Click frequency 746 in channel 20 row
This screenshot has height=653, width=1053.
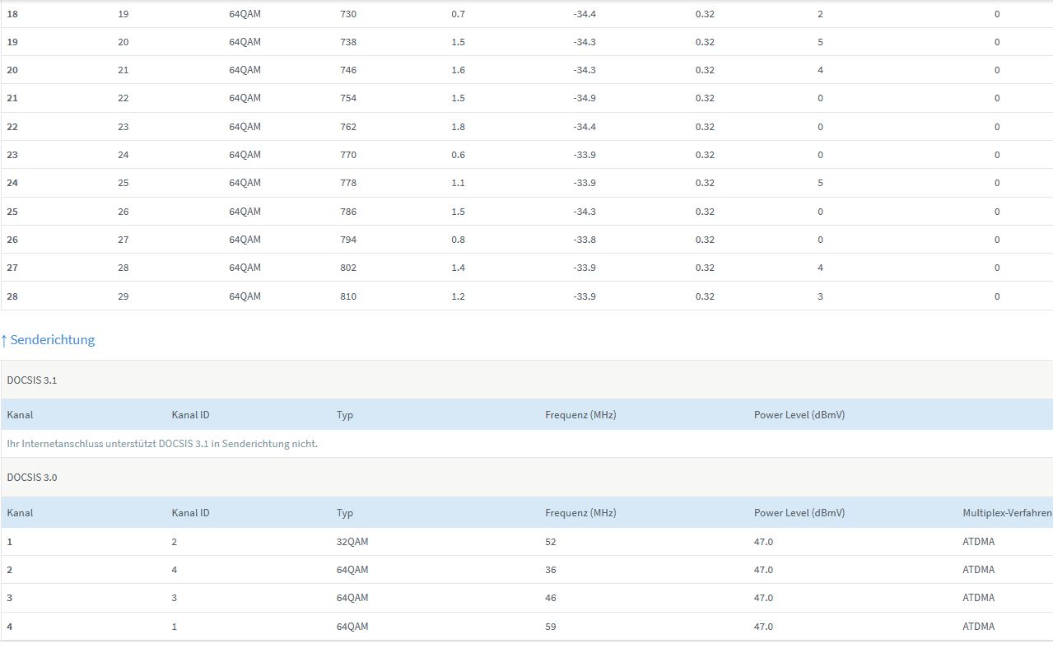point(348,70)
